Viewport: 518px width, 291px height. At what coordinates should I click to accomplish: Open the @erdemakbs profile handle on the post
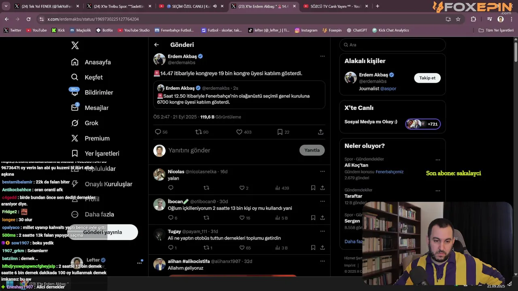pos(181,63)
